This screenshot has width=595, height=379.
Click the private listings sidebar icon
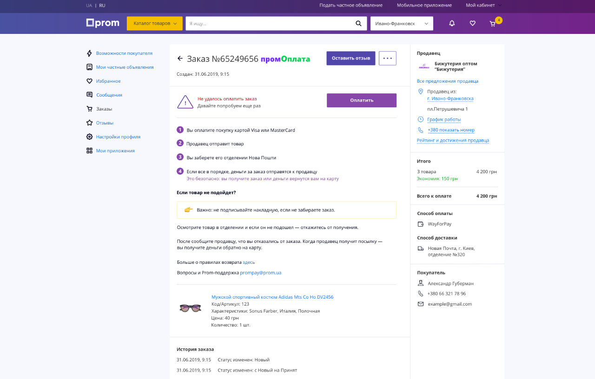pyautogui.click(x=89, y=67)
